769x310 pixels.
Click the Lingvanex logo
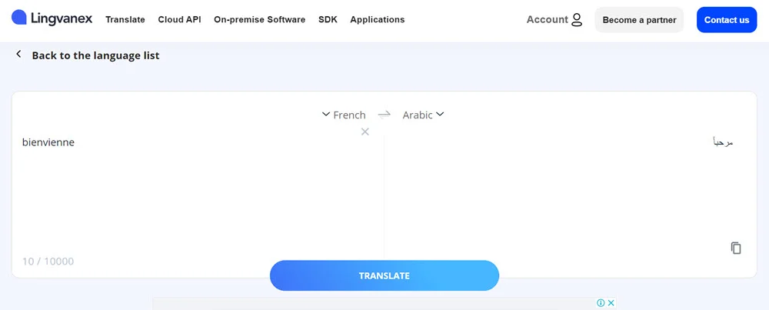[x=52, y=18]
